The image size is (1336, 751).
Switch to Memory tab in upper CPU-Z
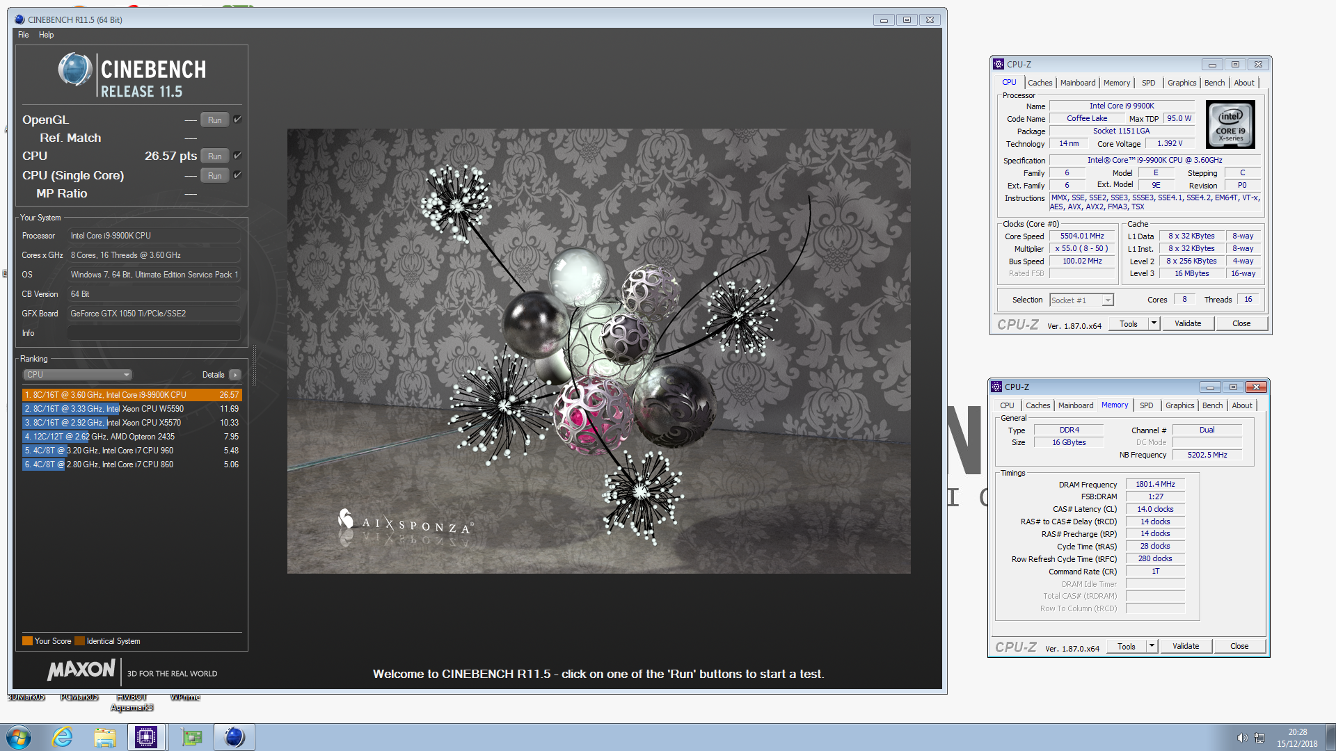coord(1117,83)
